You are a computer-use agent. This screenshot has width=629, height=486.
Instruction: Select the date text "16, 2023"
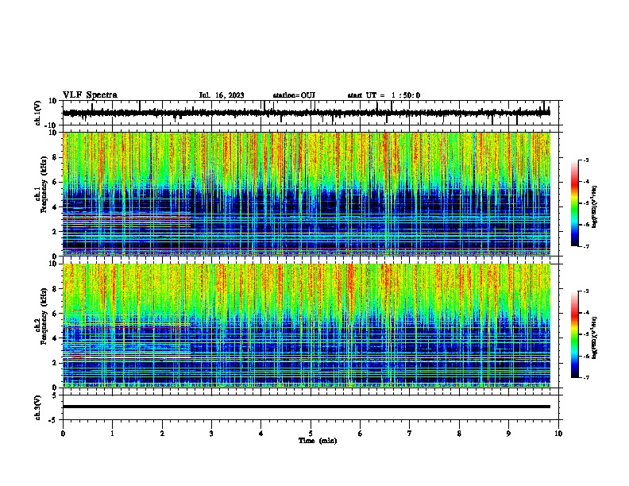228,95
